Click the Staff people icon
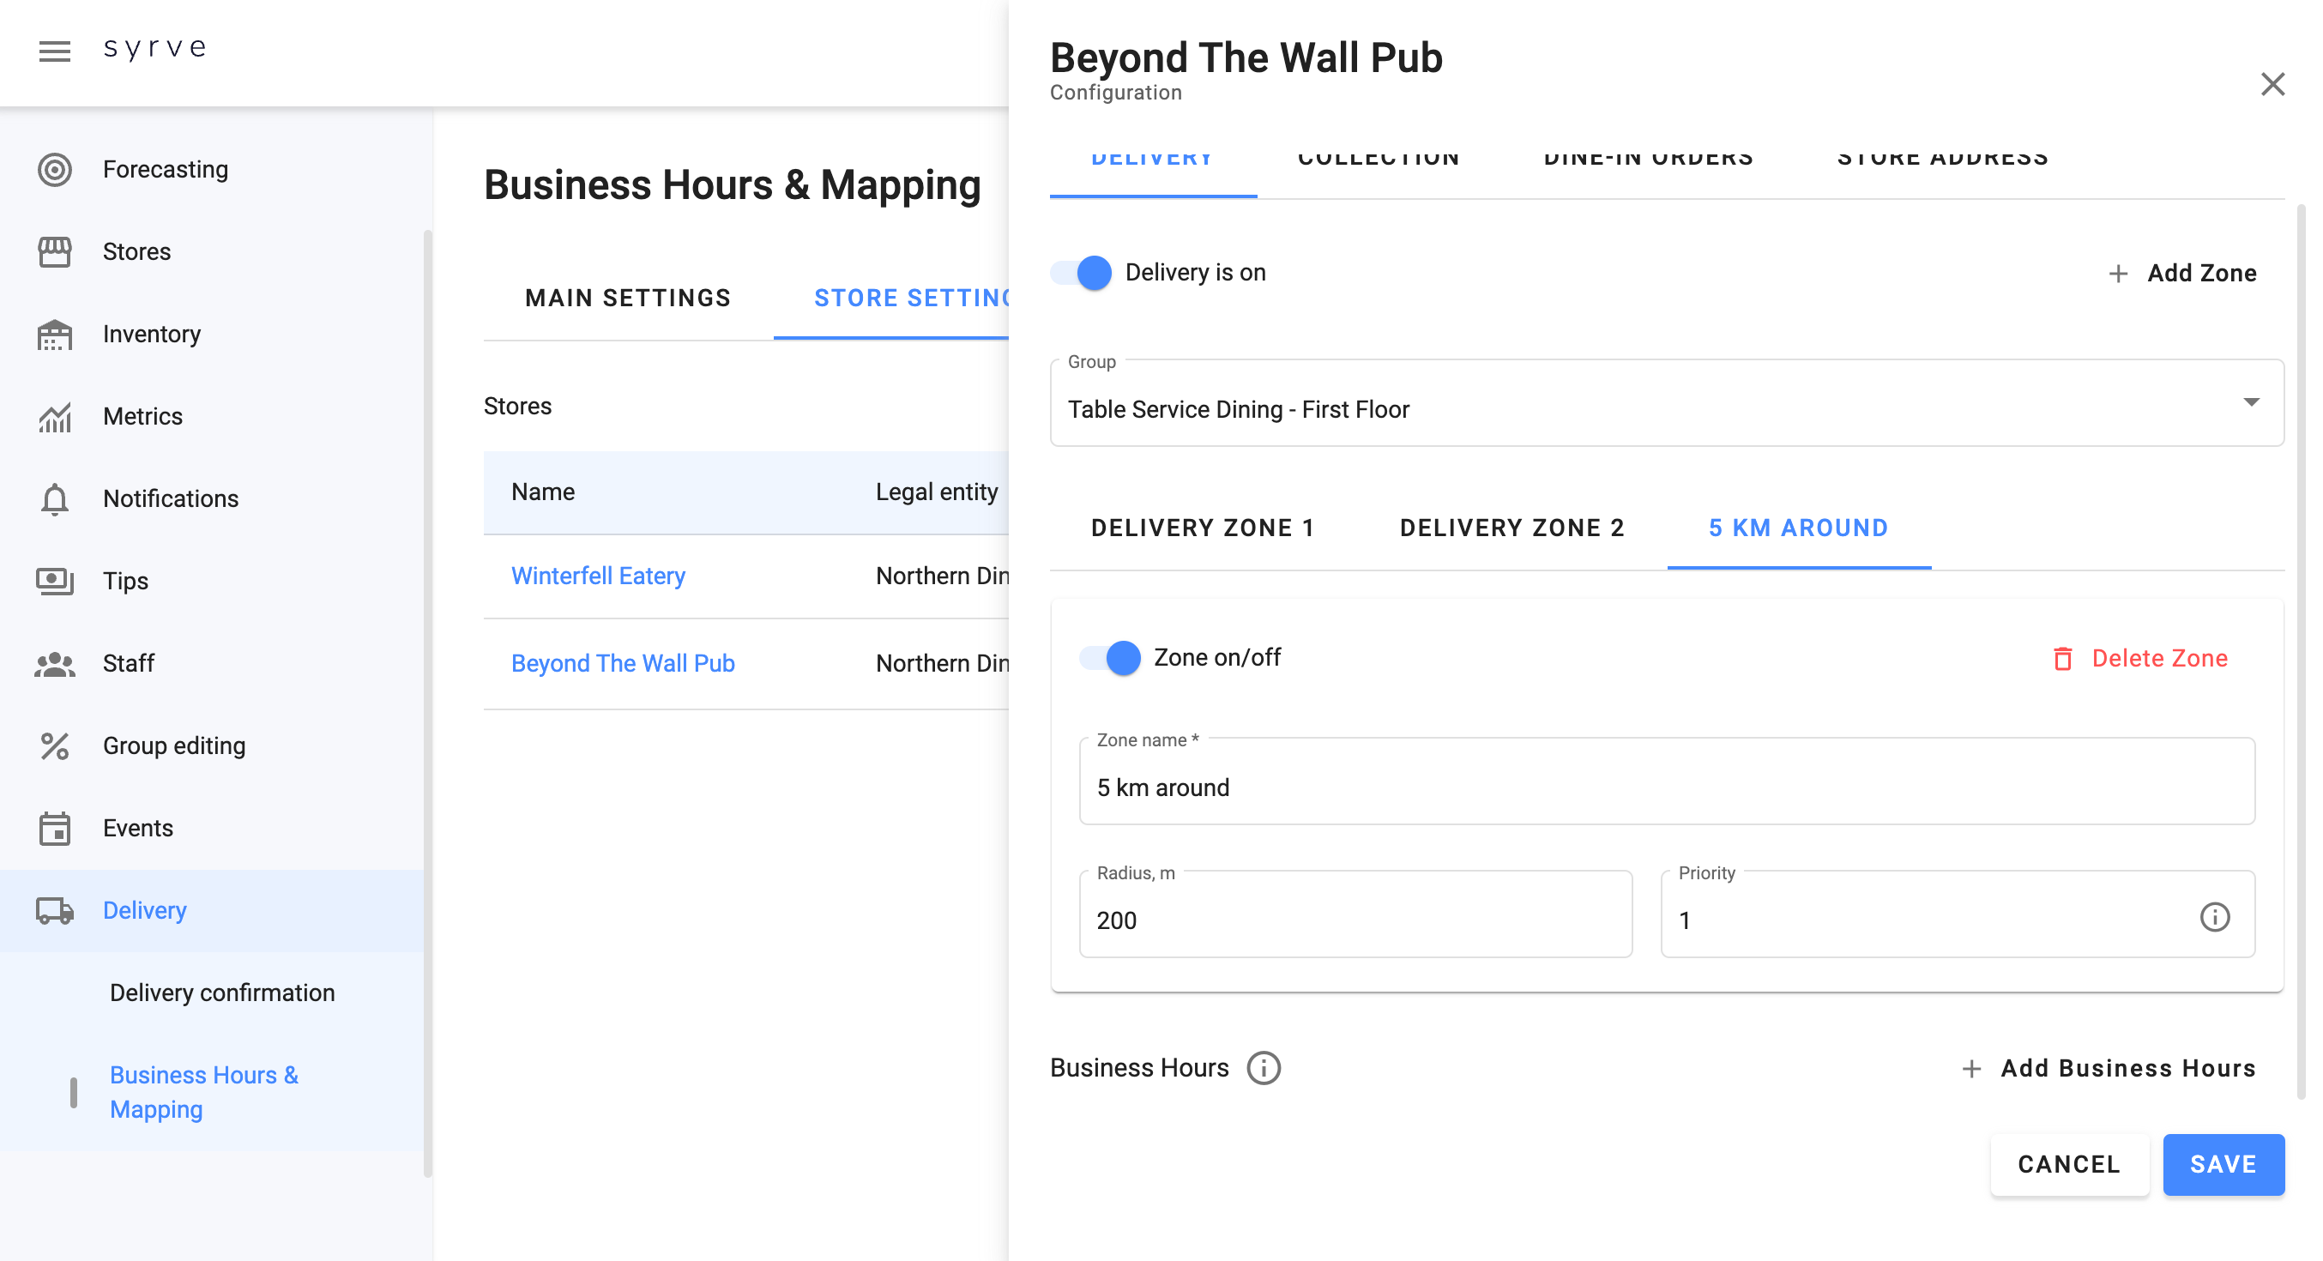The height and width of the screenshot is (1261, 2323). pyautogui.click(x=54, y=664)
